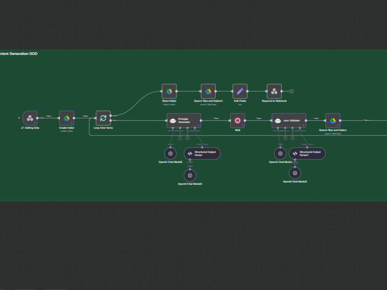This screenshot has height=290, width=387.
Task: Select the Getting Data webhook node
Action: (x=30, y=118)
